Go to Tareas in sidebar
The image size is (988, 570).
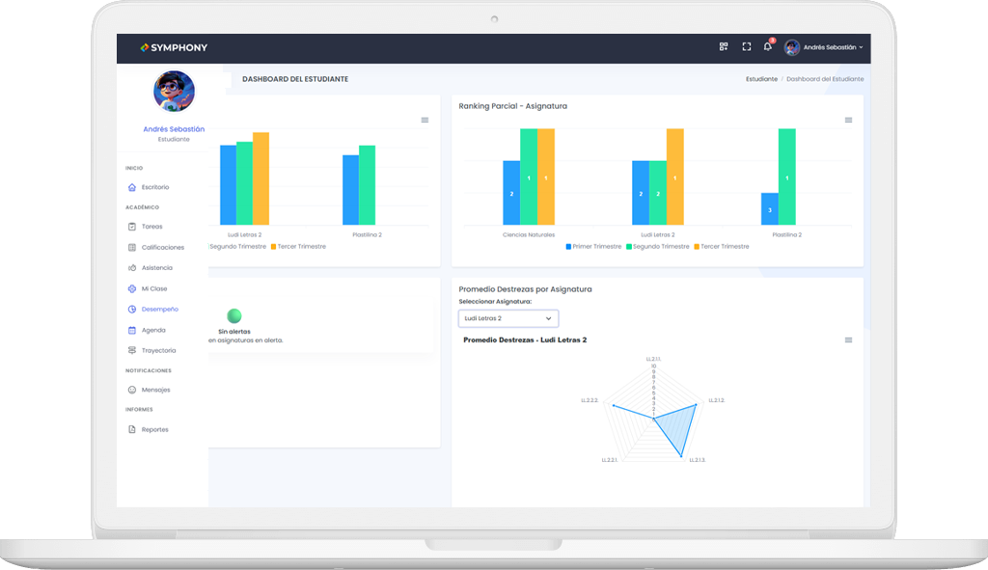point(151,227)
